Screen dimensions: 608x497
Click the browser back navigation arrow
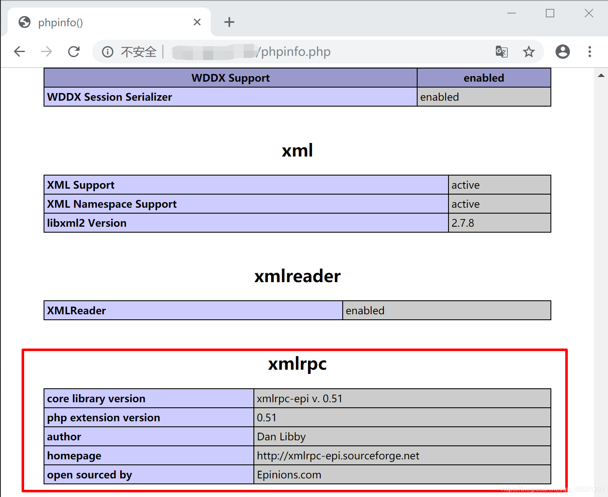coord(19,51)
